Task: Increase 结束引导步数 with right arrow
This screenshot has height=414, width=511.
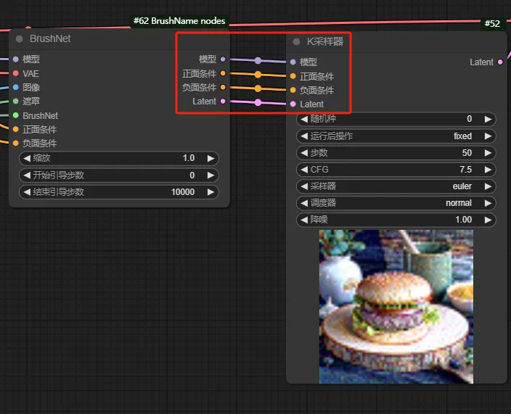Action: point(210,192)
